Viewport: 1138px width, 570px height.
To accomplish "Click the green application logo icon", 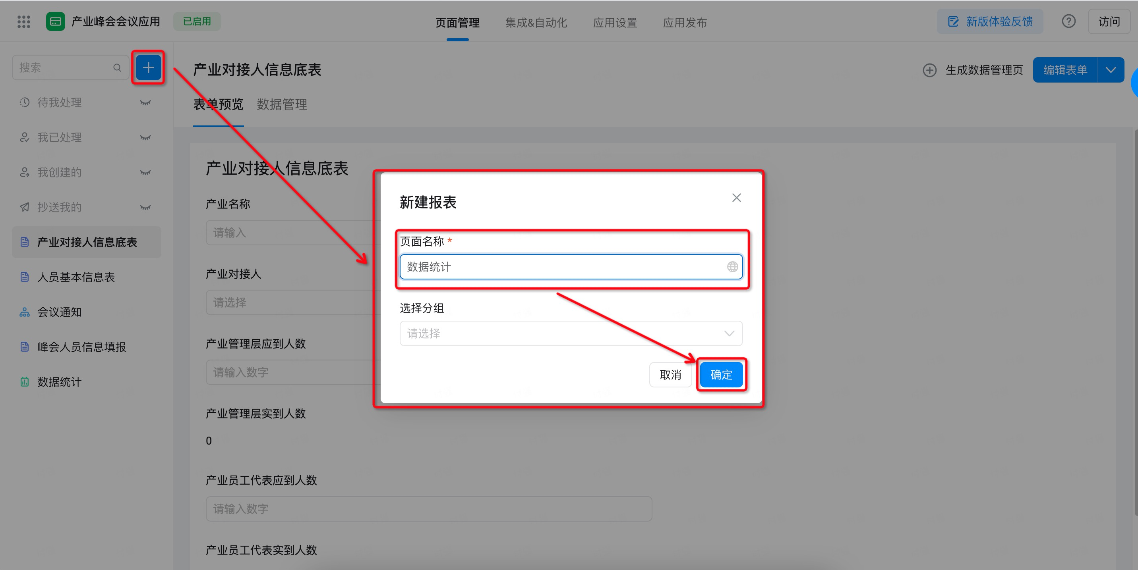I will pos(56,21).
